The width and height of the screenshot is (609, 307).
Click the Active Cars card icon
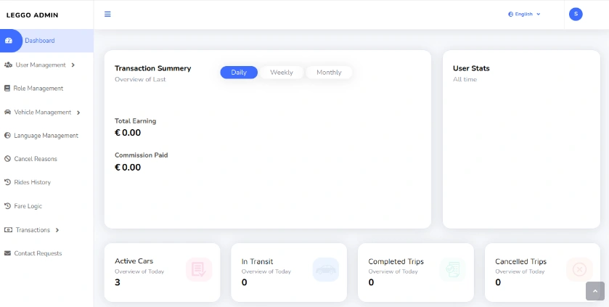(x=198, y=270)
